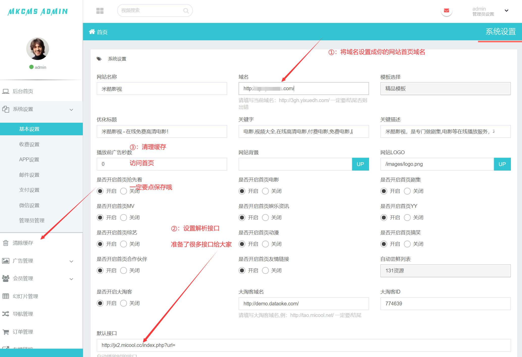Click the grid layout icon in header
522x357 pixels.
[100, 11]
